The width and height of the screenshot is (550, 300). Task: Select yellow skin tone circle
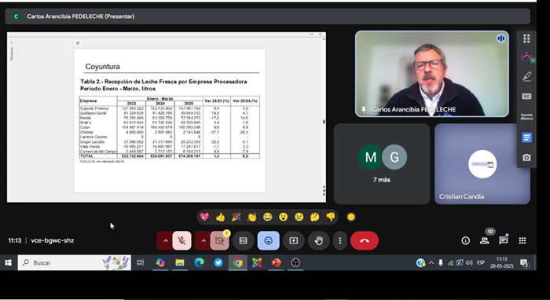[350, 217]
